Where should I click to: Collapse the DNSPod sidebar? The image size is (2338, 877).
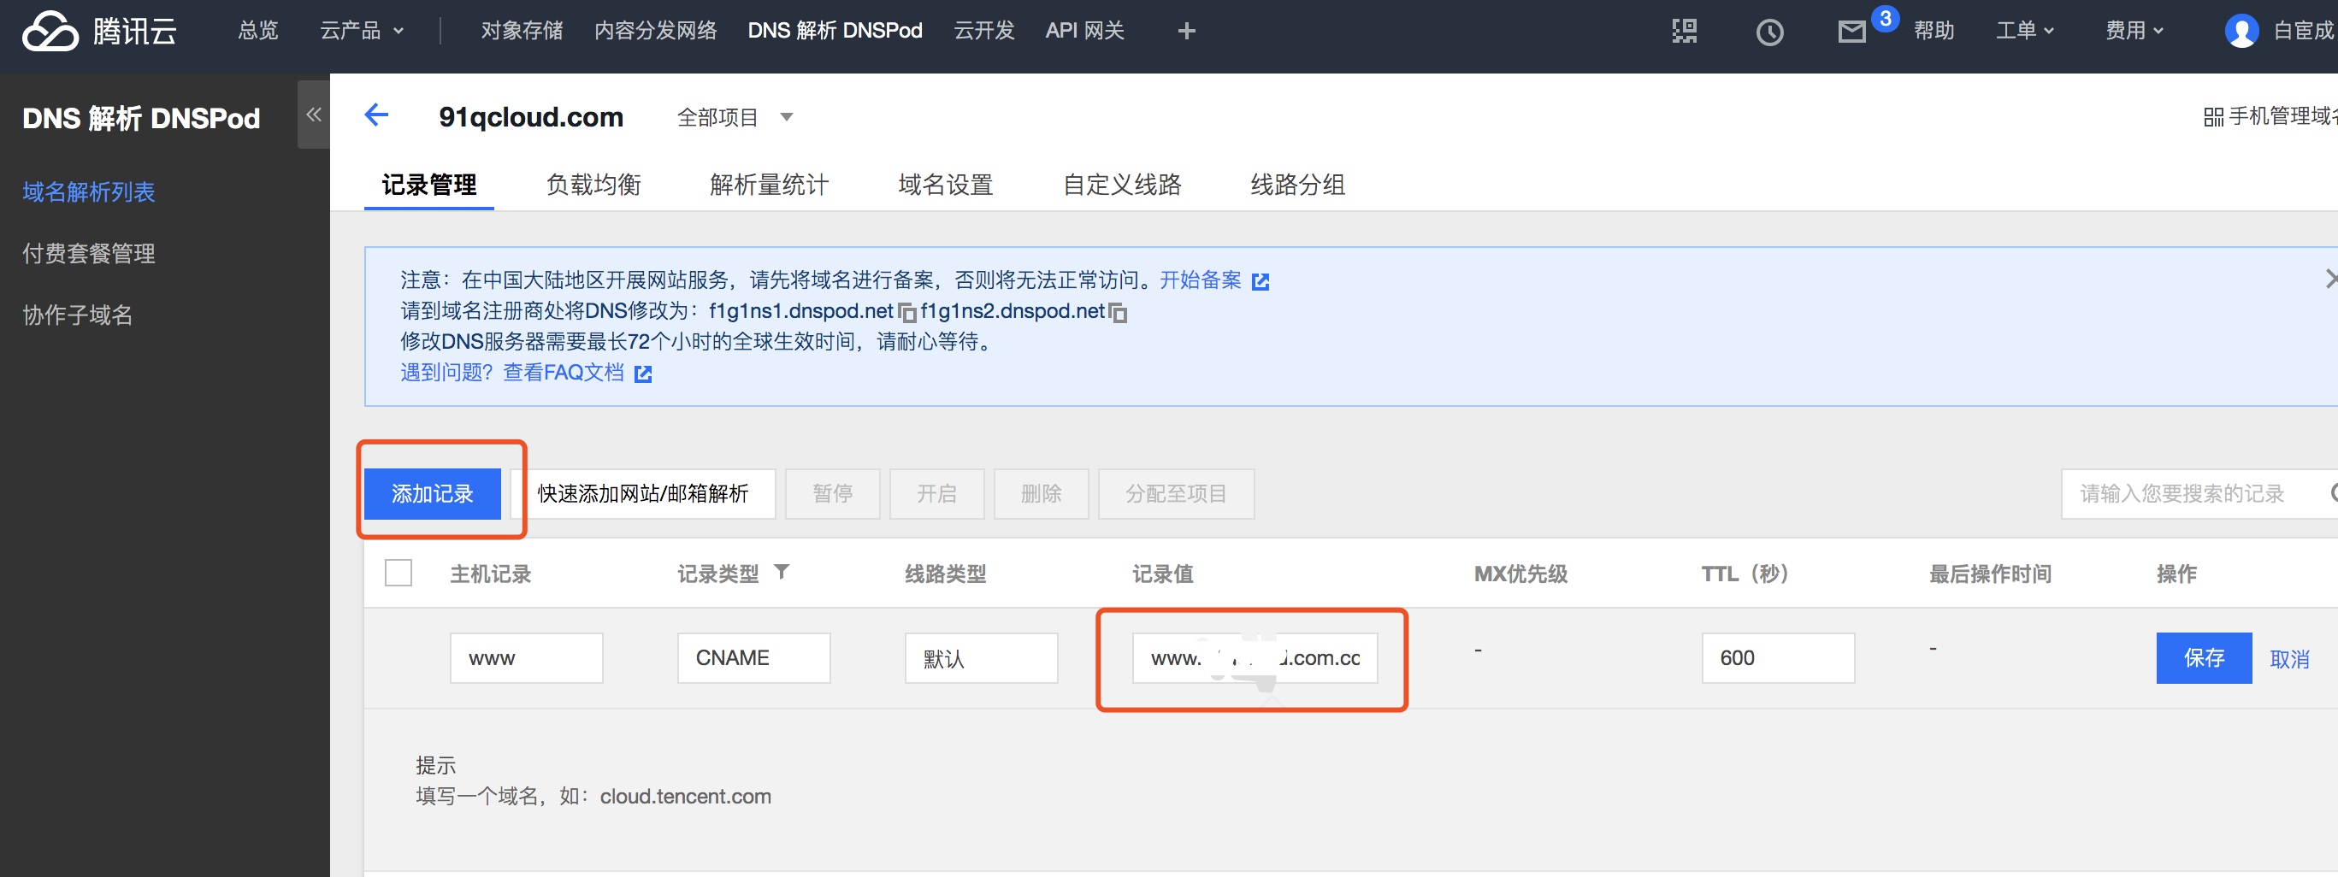314,115
